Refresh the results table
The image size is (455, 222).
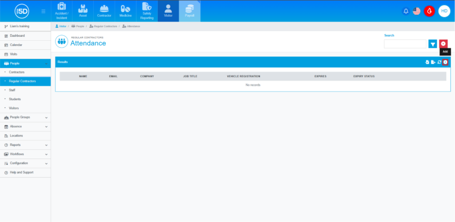(x=439, y=62)
